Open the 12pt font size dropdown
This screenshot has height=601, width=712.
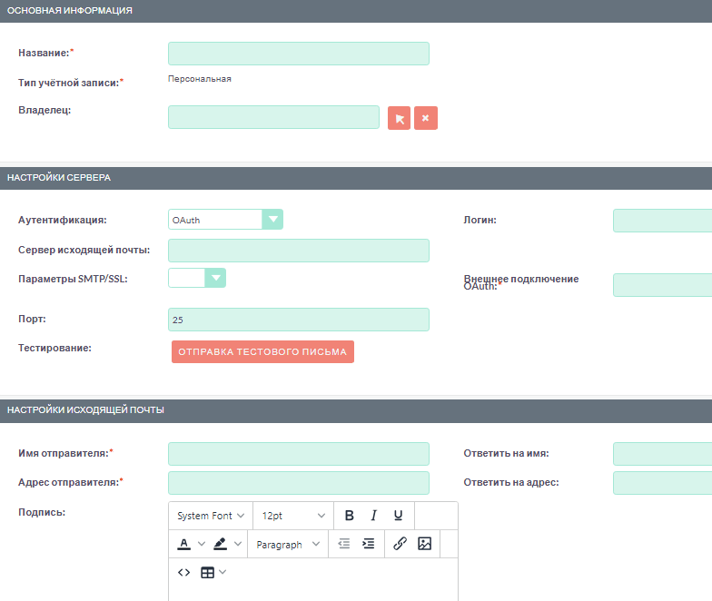point(292,516)
